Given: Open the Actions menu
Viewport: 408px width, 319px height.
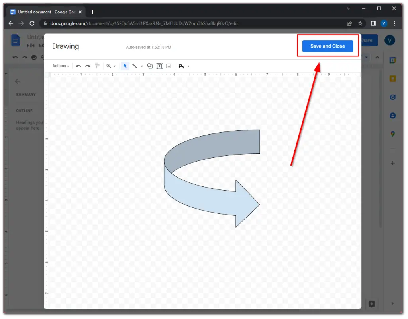Looking at the screenshot, I should pyautogui.click(x=60, y=66).
